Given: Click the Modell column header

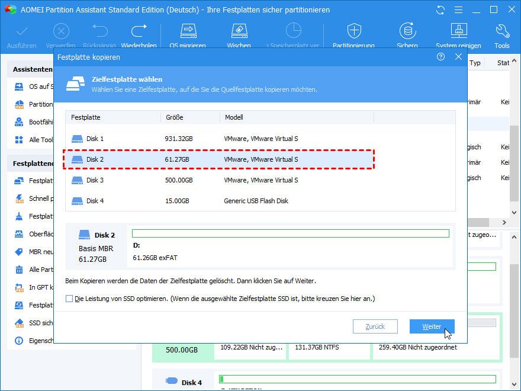Looking at the screenshot, I should pos(297,117).
